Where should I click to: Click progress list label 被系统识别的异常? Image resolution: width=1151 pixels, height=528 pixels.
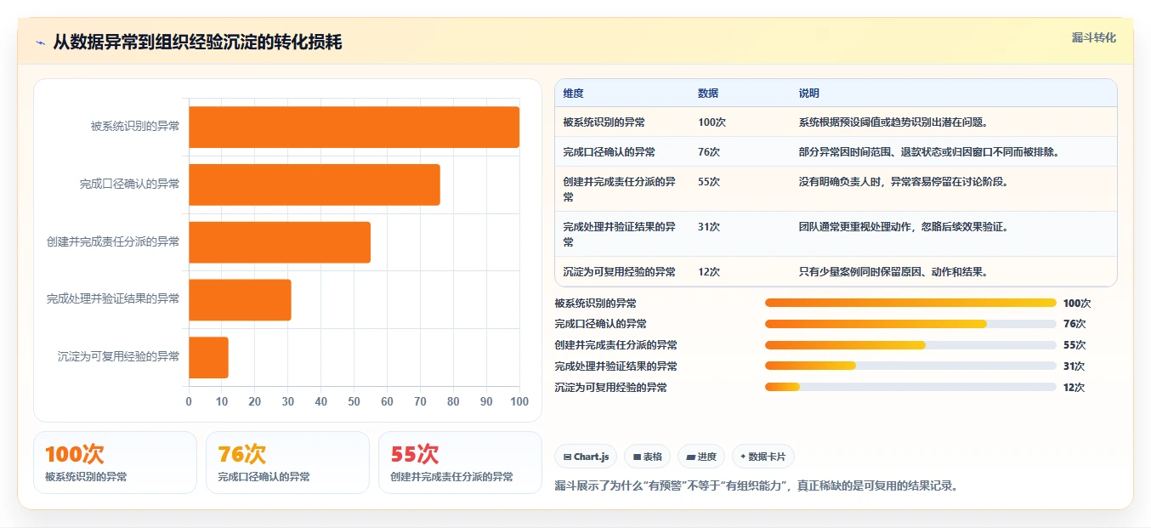pyautogui.click(x=596, y=303)
